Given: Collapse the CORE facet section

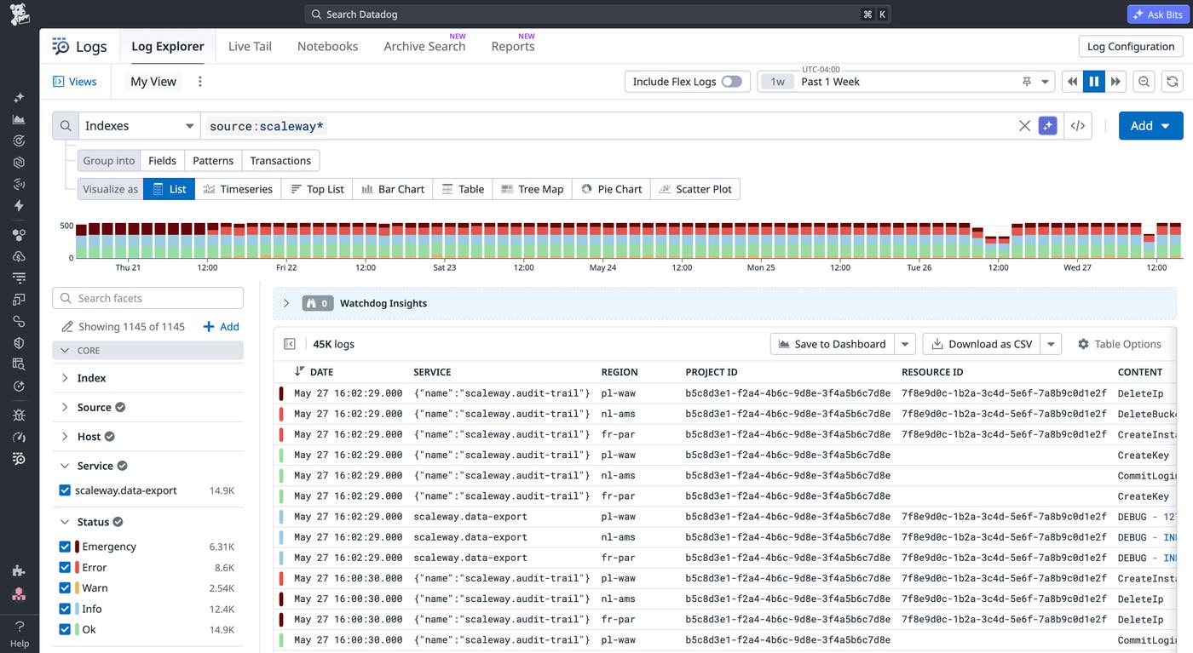Looking at the screenshot, I should pos(66,351).
